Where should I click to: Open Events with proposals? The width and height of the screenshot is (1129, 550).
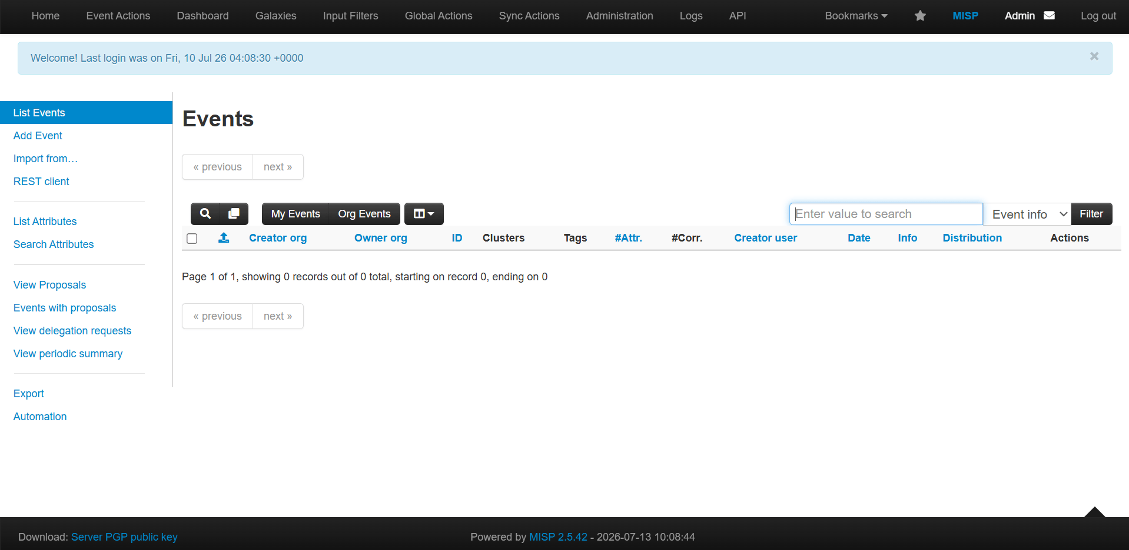tap(65, 308)
